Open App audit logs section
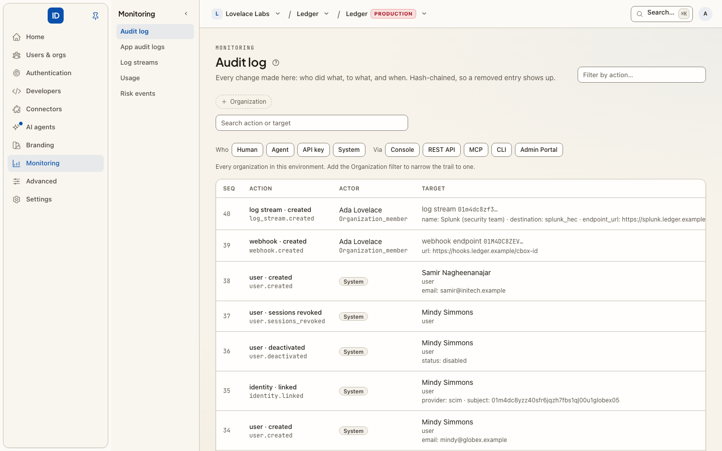The height and width of the screenshot is (451, 722). (155, 47)
